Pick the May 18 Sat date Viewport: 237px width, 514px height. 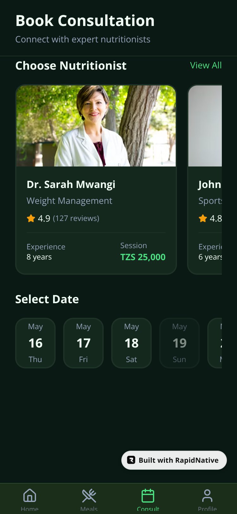(131, 343)
